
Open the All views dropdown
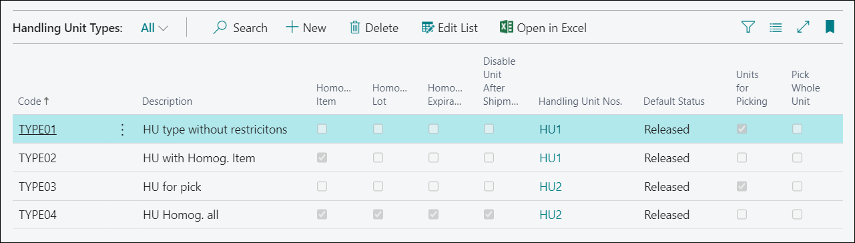[154, 27]
